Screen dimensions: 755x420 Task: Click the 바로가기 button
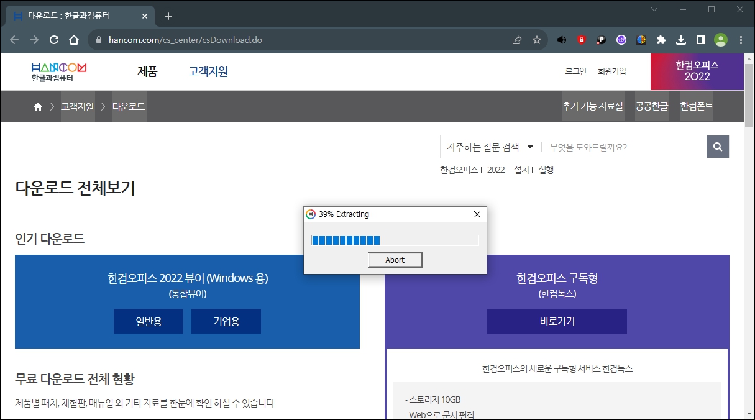[x=557, y=321]
